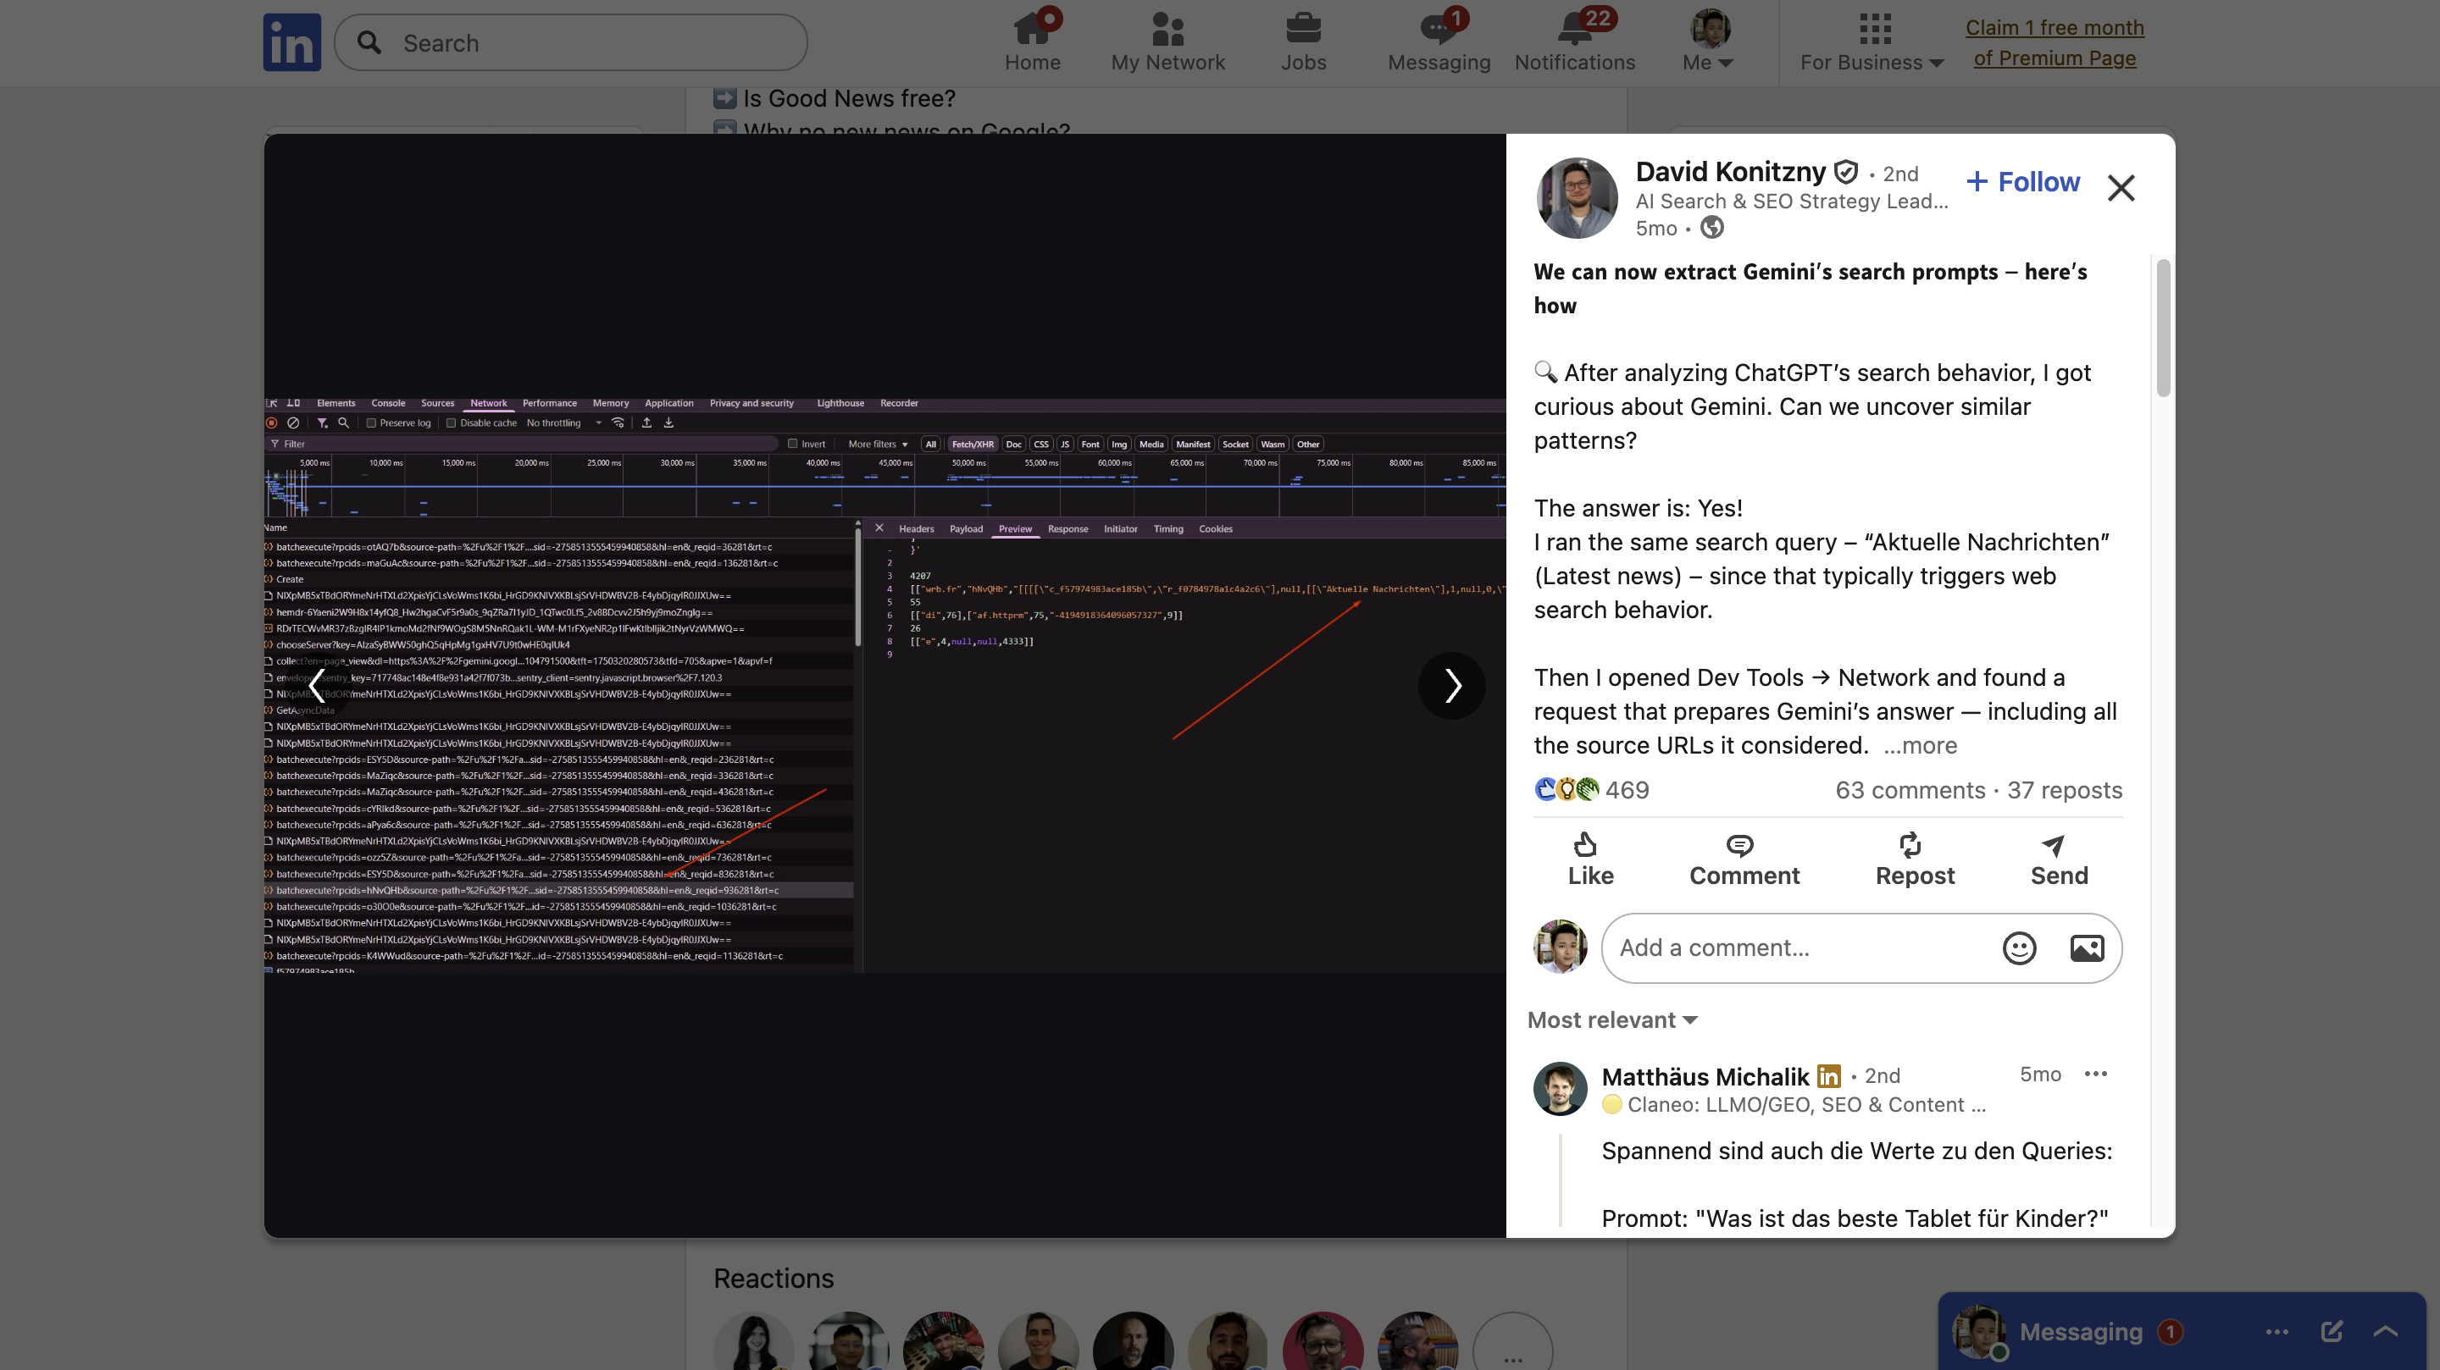Open the Messaging nav icon

coord(1439,42)
